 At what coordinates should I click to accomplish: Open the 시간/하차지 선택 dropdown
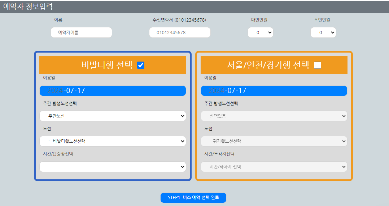[x=274, y=167]
